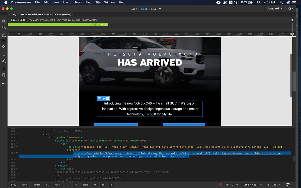301x188 pixels.
Task: Close the document tab with x
Action: 10,15
